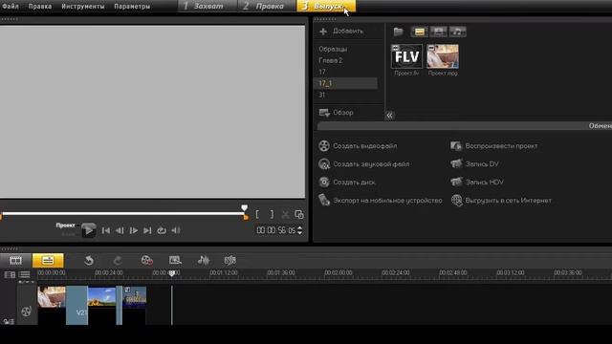Click the globe icon beside Выгрузить в сеть Интернет
Viewport: 612px width, 344px height.
(457, 200)
